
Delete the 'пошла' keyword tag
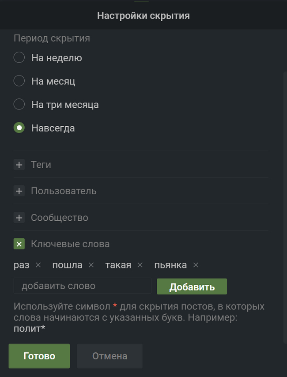coord(91,265)
